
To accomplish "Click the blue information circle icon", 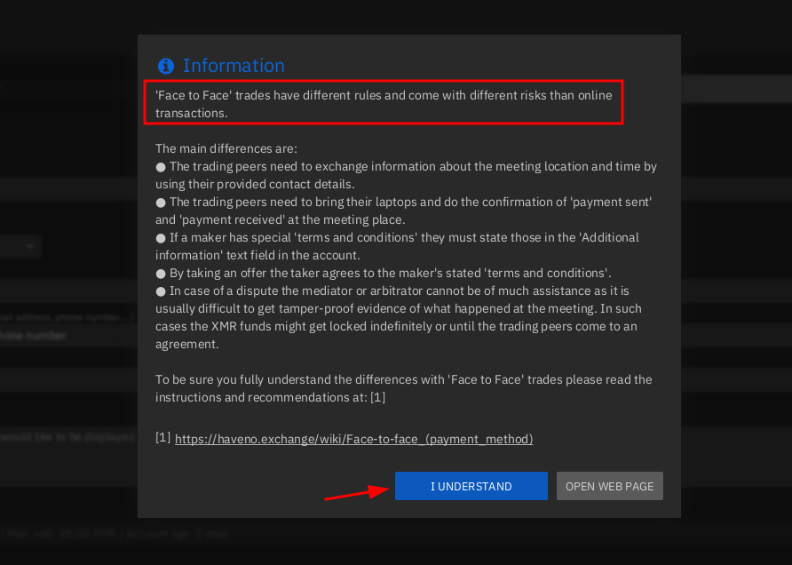I will point(165,66).
